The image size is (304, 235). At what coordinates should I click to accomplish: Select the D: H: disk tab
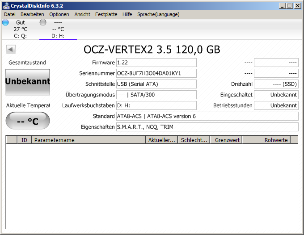pos(58,36)
